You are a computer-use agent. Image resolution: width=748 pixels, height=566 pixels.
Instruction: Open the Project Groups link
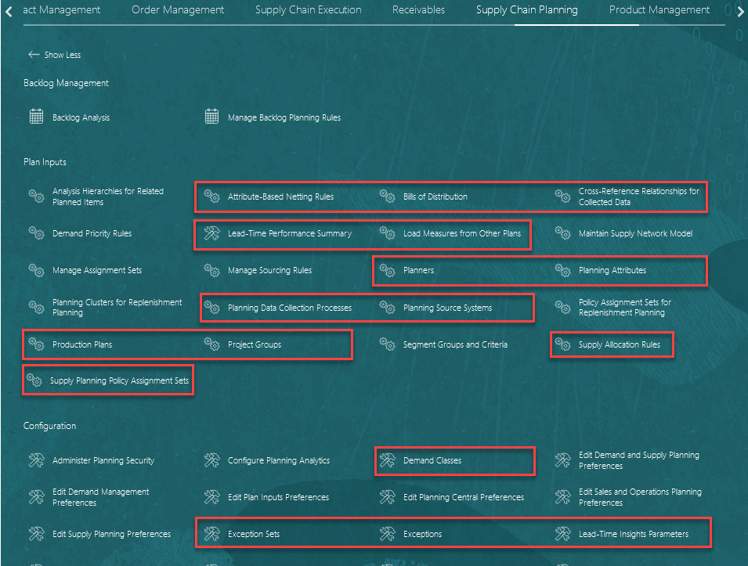(255, 344)
